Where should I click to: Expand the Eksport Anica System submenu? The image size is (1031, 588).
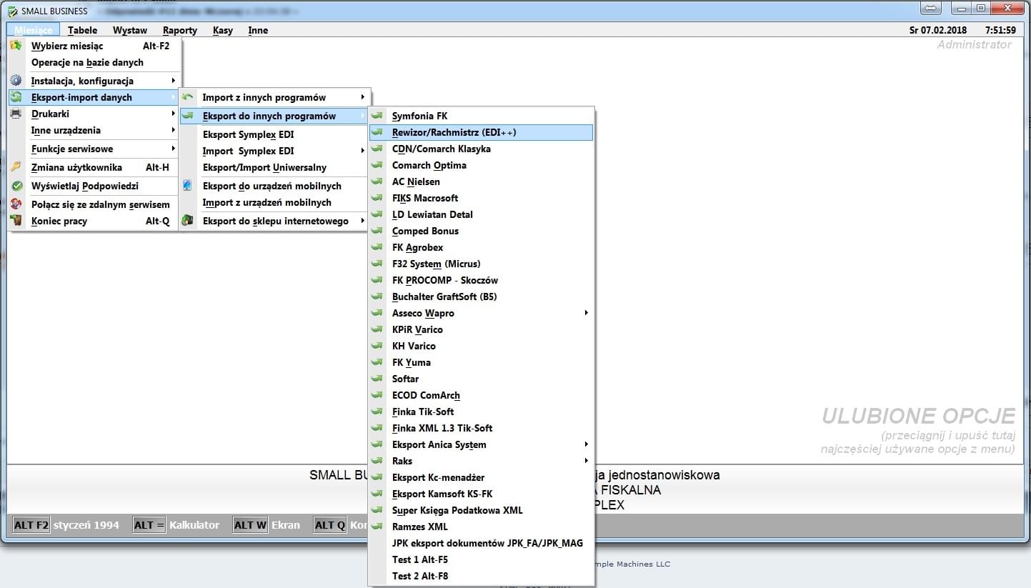(x=482, y=444)
